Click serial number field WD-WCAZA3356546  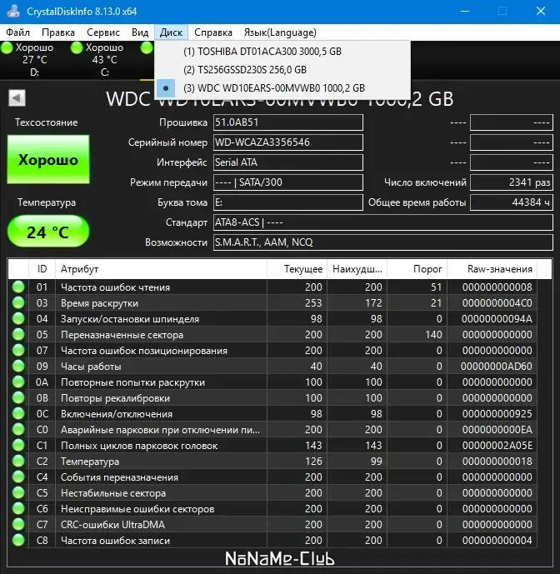tap(288, 142)
